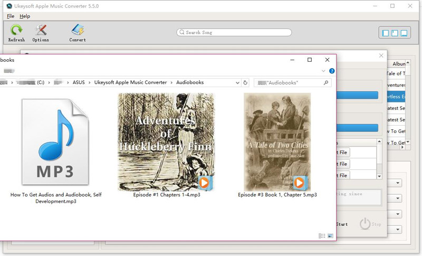Open the File menu

click(11, 16)
